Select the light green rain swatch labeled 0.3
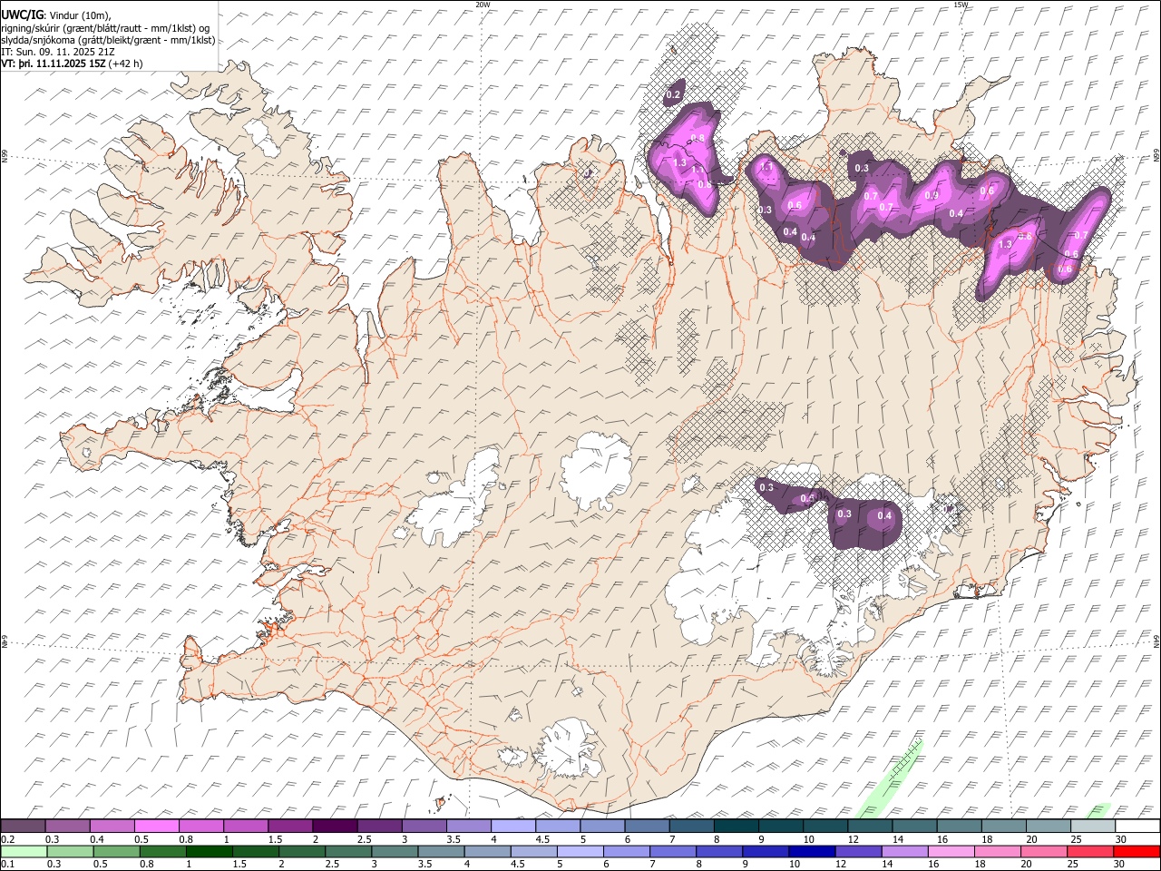1161x871 pixels. tap(70, 851)
